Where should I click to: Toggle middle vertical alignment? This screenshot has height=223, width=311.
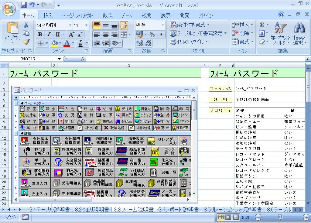105,25
